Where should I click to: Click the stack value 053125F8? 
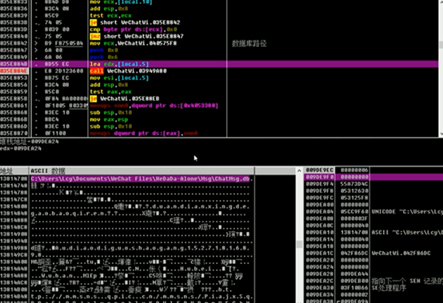point(354,198)
